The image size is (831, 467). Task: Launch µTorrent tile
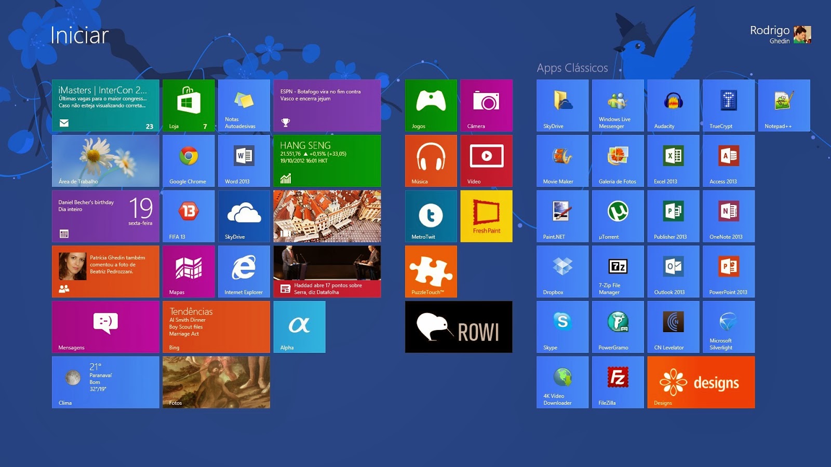point(618,216)
